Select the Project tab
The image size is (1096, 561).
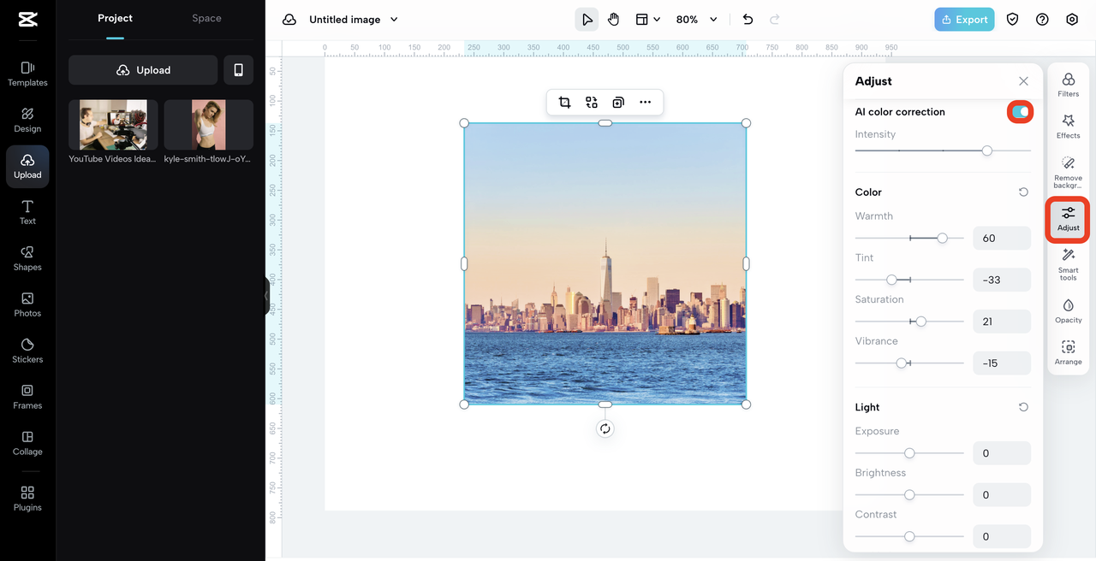[x=115, y=18]
